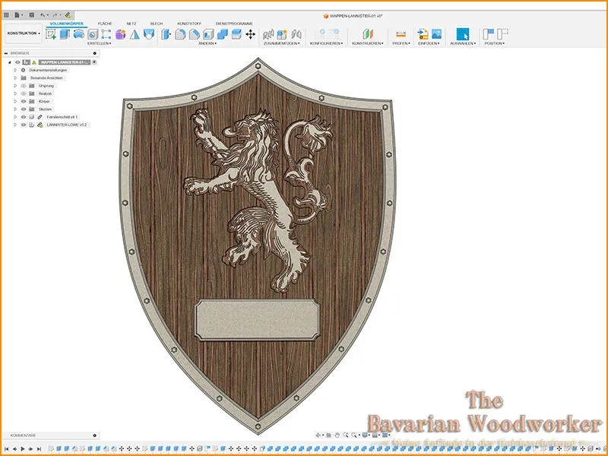Select the Fillet tool

pos(180,34)
